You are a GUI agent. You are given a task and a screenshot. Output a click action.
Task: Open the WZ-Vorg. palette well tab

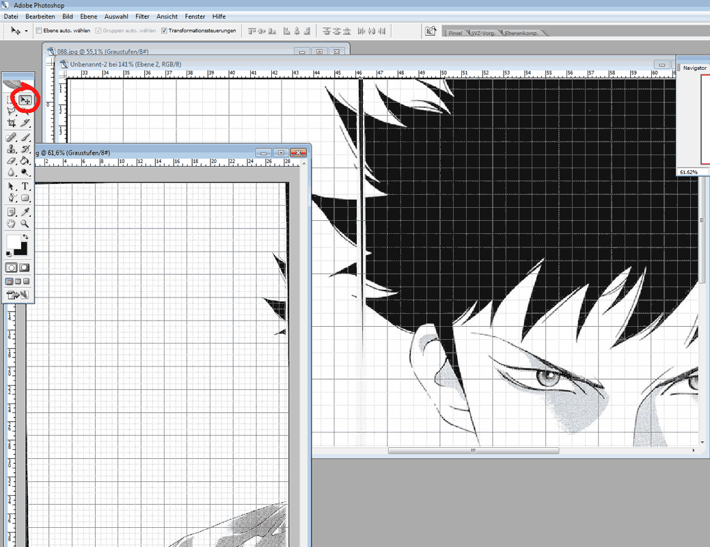(x=483, y=33)
